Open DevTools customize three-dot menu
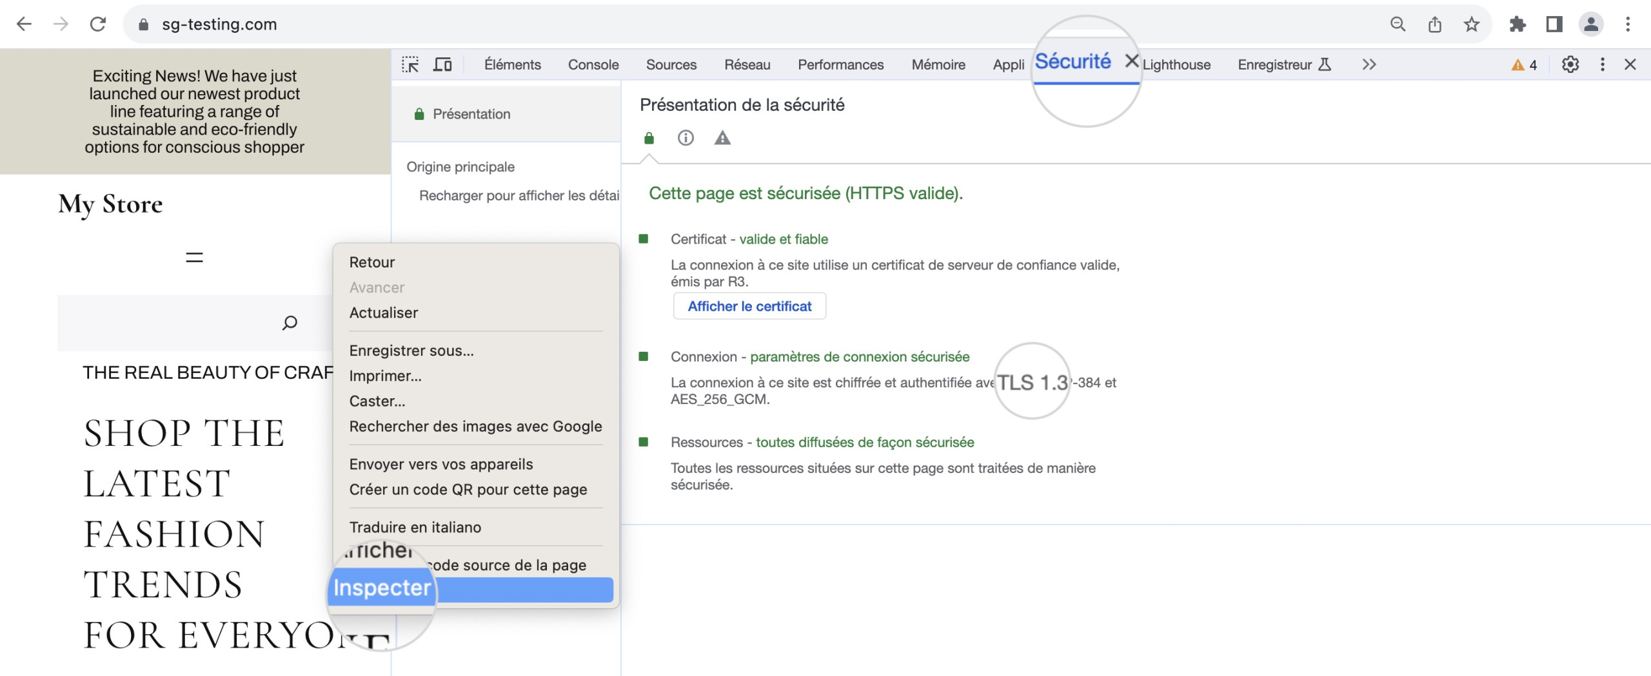Screen dimensions: 1651x676 click(1603, 64)
